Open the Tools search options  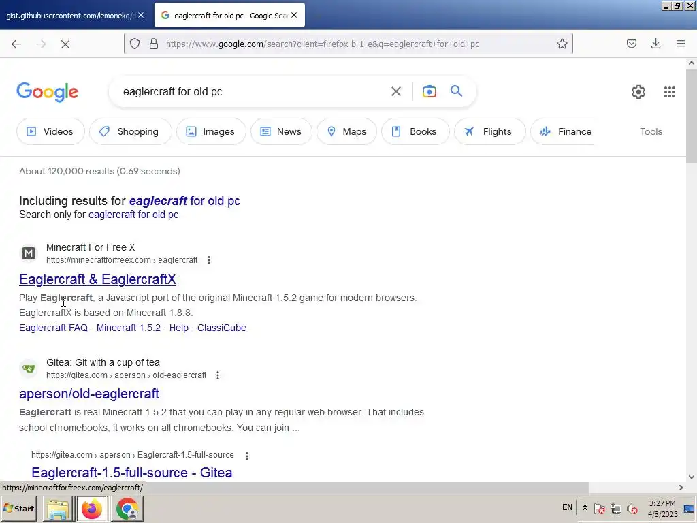coord(651,131)
